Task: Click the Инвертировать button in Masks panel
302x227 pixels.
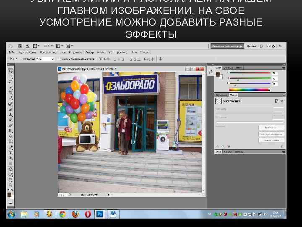Action: [x=271, y=140]
